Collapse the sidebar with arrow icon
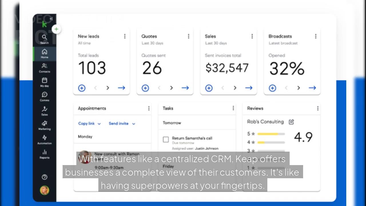 pyautogui.click(x=51, y=19)
